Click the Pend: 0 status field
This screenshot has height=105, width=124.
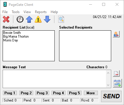point(31,100)
